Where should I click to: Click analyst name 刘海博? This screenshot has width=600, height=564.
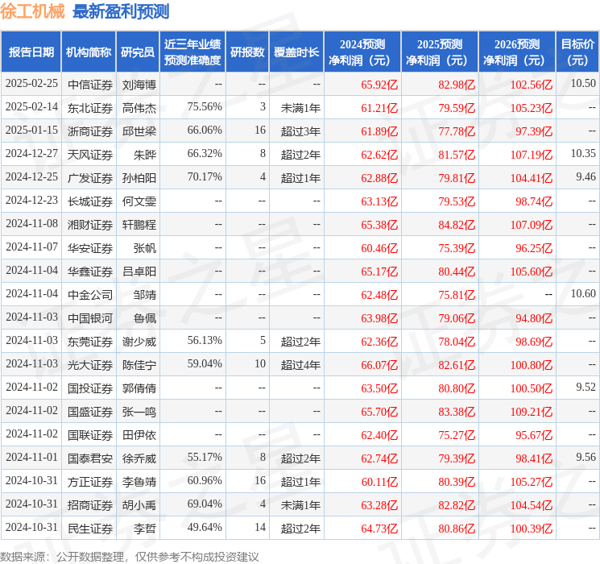click(x=139, y=85)
